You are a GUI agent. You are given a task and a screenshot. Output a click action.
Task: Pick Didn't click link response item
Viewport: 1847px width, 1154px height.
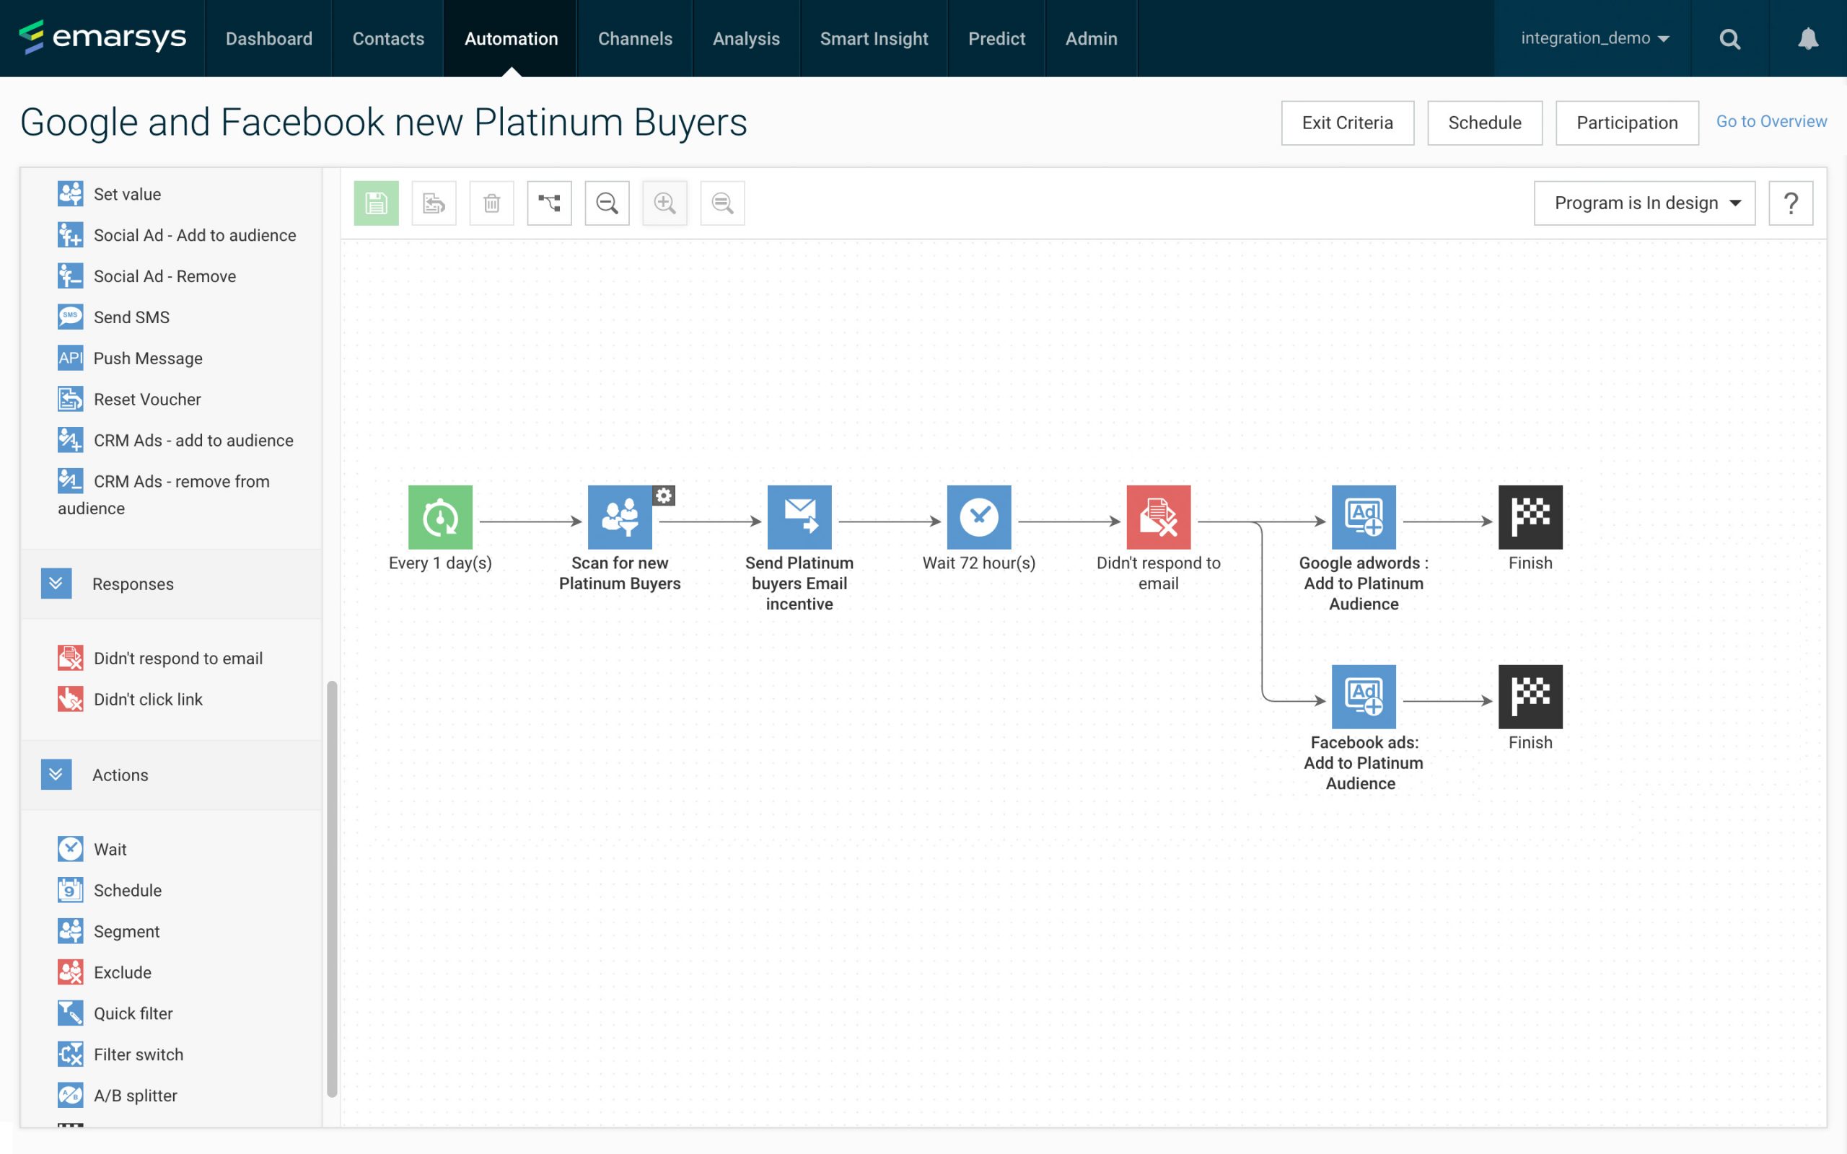tap(131, 699)
